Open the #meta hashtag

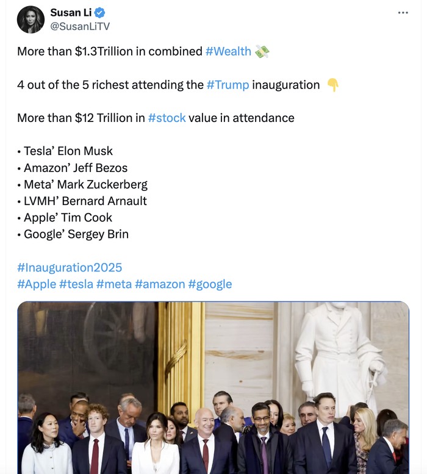tap(114, 284)
